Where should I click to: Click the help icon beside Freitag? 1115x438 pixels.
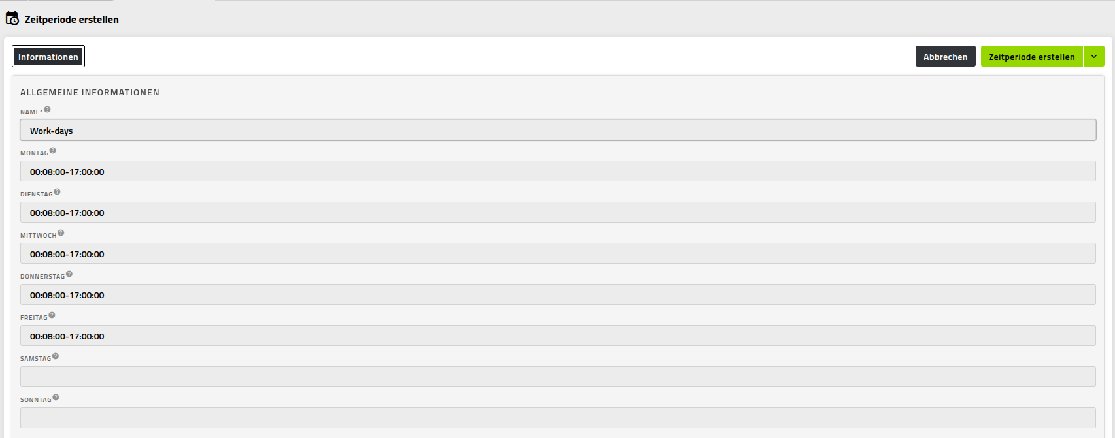[52, 315]
